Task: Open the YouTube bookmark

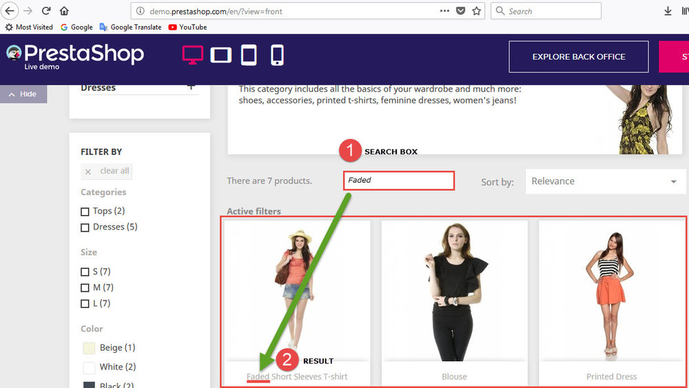Action: click(x=187, y=28)
